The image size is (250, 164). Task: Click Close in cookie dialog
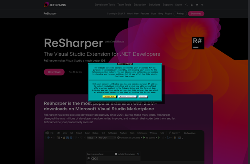tap(143, 97)
